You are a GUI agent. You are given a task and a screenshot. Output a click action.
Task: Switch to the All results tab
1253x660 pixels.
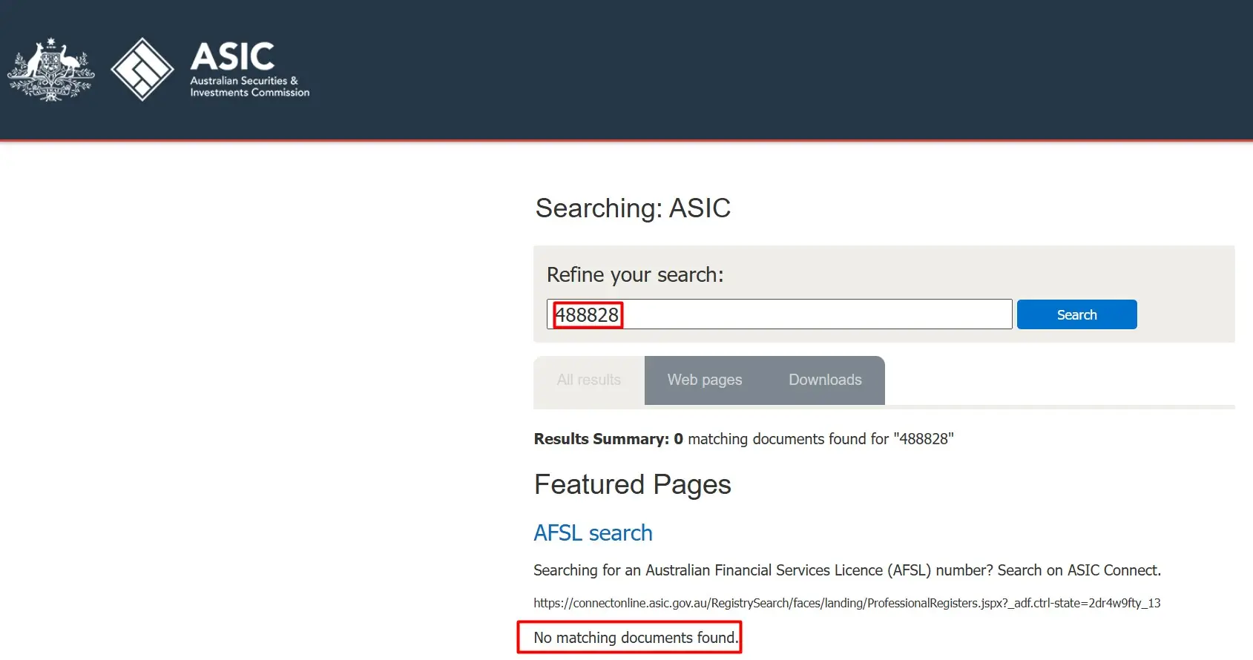588,380
